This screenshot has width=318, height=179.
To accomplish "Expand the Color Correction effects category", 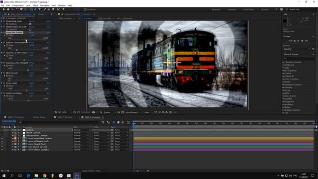I will point(283,79).
